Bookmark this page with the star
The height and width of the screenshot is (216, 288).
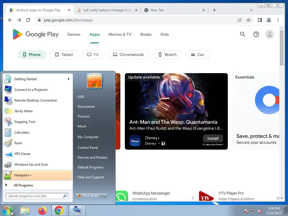pyautogui.click(x=249, y=20)
